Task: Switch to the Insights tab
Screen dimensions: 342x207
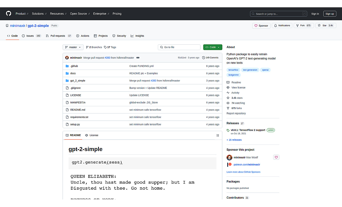Action: [x=137, y=36]
